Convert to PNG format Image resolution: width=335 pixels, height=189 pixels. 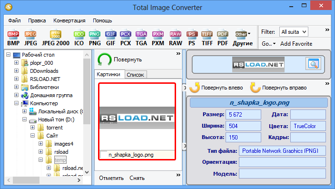click(95, 38)
